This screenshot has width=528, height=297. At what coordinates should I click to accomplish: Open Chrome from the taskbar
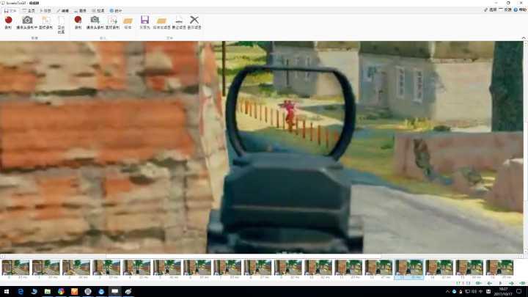61,291
